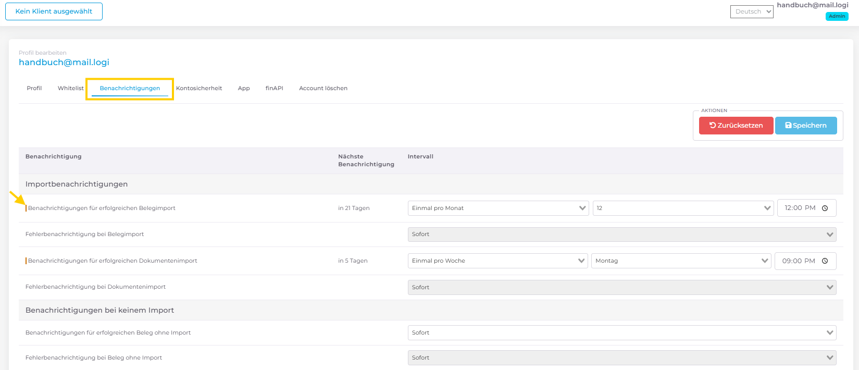The width and height of the screenshot is (859, 370).
Task: Click the clock icon in 09:00 PM field
Action: tap(825, 261)
